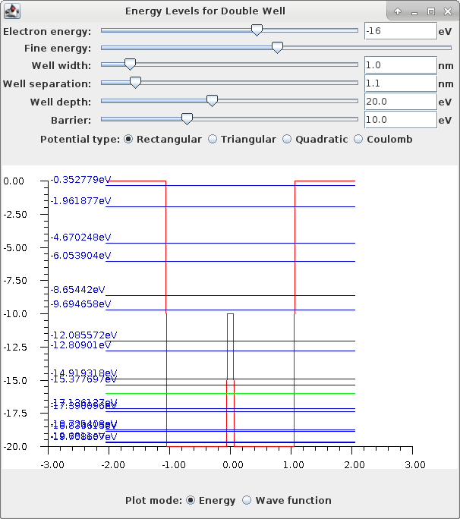Click the -4.670248eV energy level label
The height and width of the screenshot is (519, 460).
80,237
